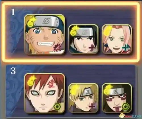Screen dimensions: 142x119
Task: Click the green cross attribute icon on Sakura
Action: tap(126, 47)
